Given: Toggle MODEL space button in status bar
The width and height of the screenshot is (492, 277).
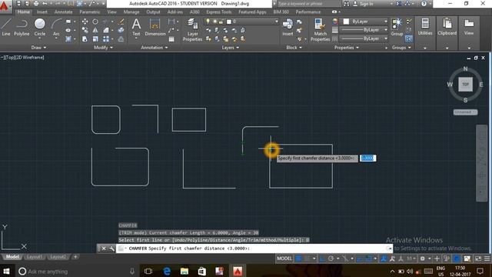Looking at the screenshot, I should 284,259.
